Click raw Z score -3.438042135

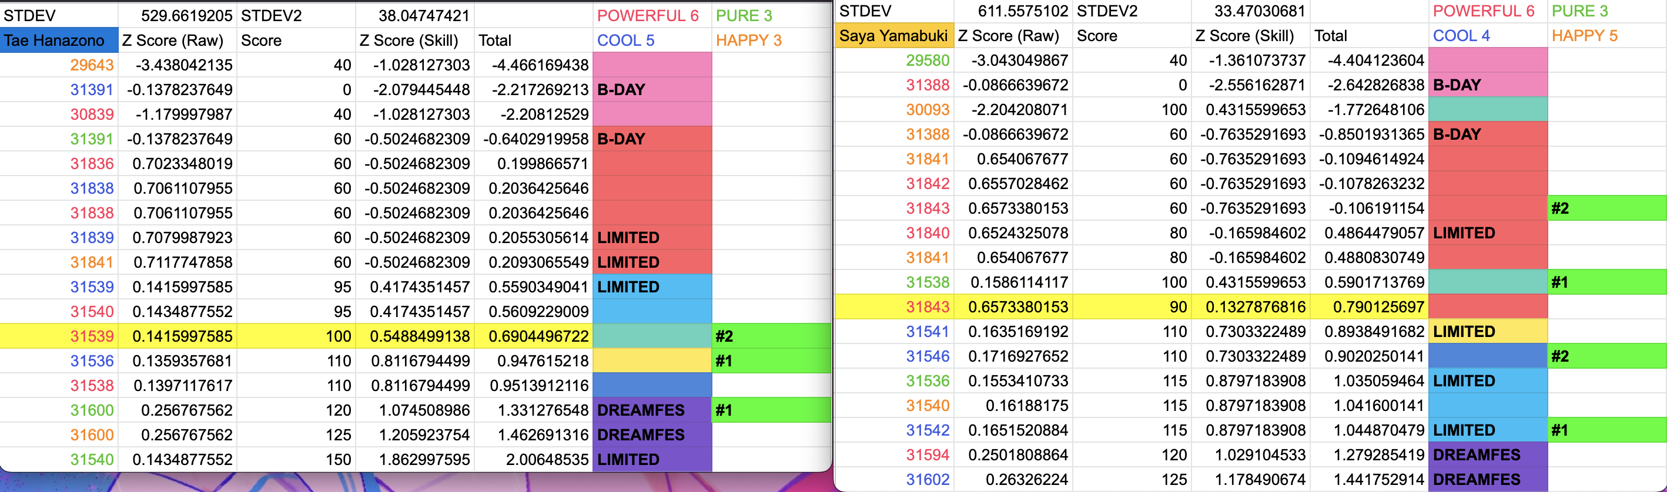[178, 65]
